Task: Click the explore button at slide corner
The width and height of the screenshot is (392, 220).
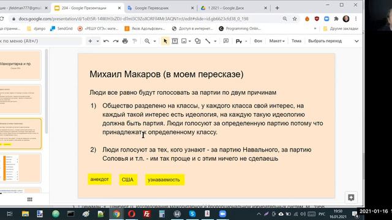Action: coord(351,197)
